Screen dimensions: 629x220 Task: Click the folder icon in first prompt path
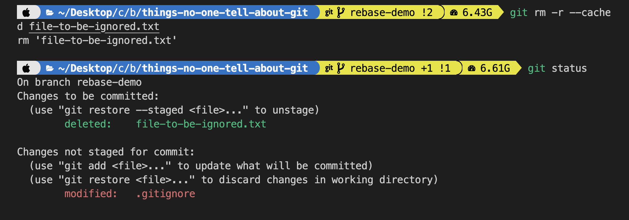tap(50, 13)
